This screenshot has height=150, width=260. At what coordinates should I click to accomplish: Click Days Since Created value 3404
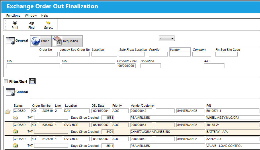click(107, 132)
